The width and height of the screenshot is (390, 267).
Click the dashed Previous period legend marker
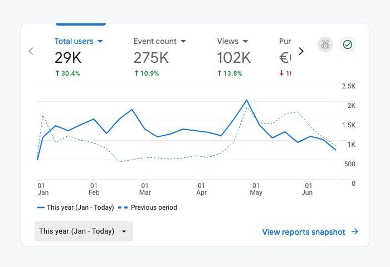click(x=123, y=207)
